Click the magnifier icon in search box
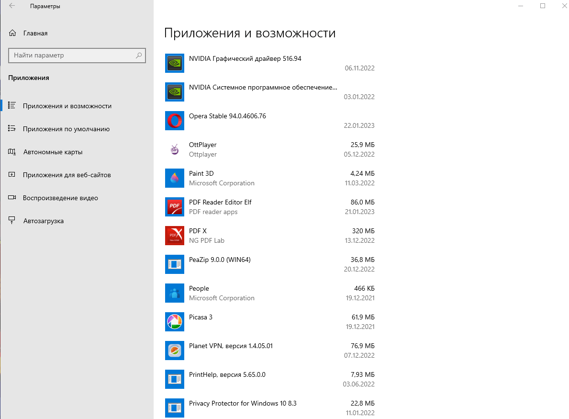Viewport: 569px width, 419px height. [139, 55]
